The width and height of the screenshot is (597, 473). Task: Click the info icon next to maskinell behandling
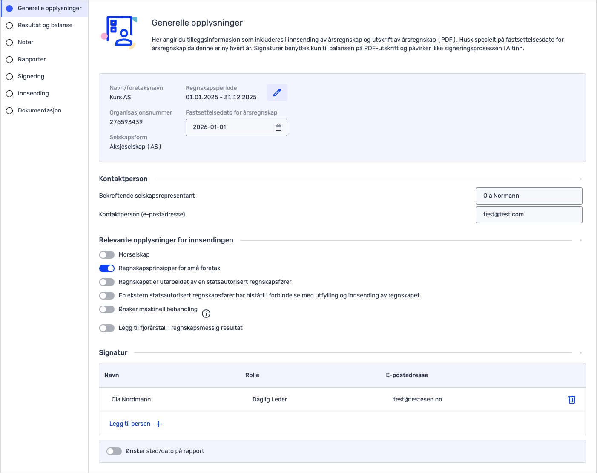point(206,314)
